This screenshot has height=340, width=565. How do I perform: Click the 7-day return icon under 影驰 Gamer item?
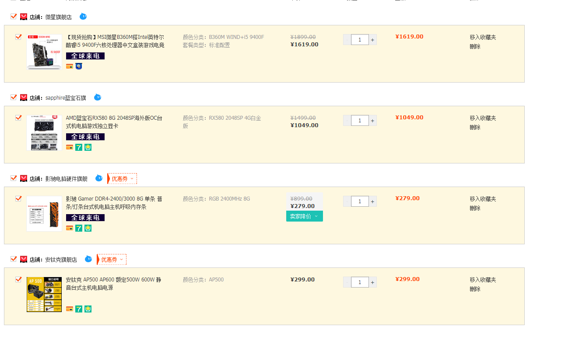pos(79,228)
